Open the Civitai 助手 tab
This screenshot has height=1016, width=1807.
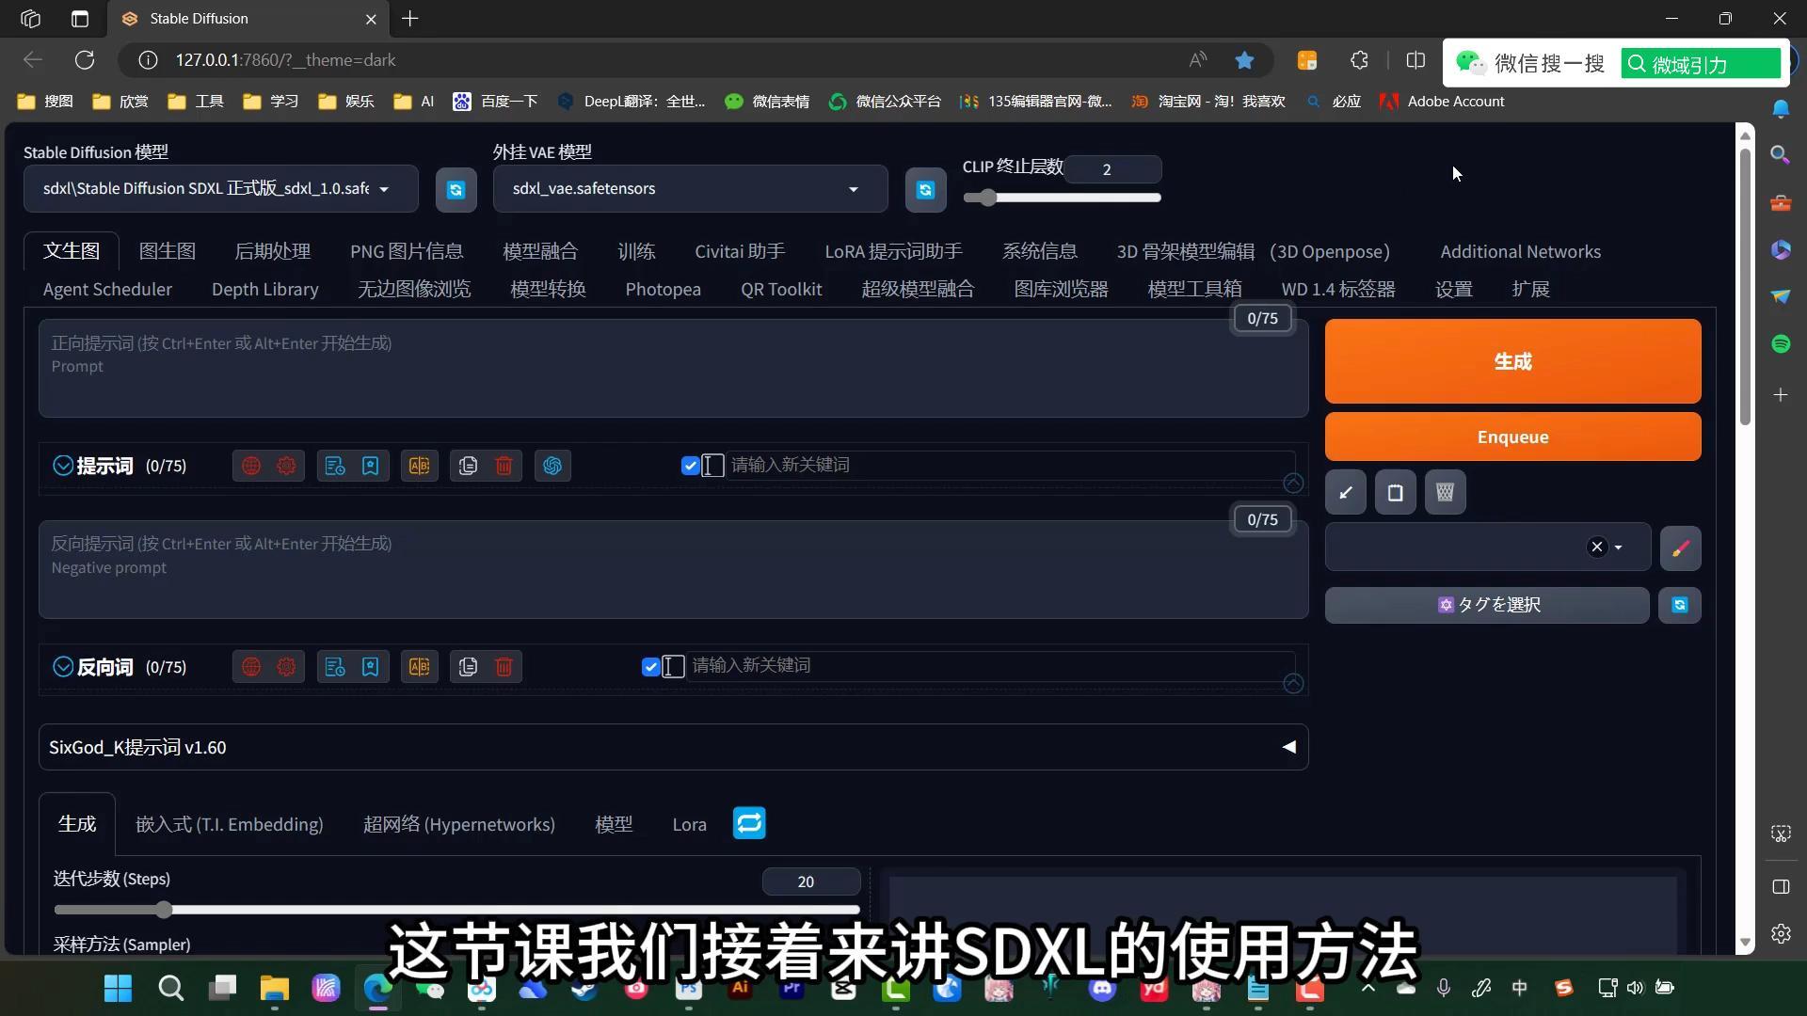(740, 251)
